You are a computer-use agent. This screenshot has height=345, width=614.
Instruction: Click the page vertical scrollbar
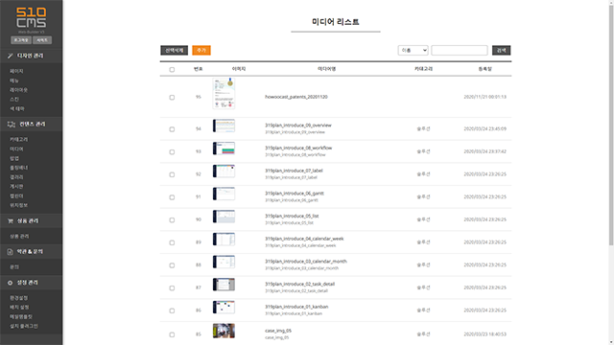(x=611, y=126)
